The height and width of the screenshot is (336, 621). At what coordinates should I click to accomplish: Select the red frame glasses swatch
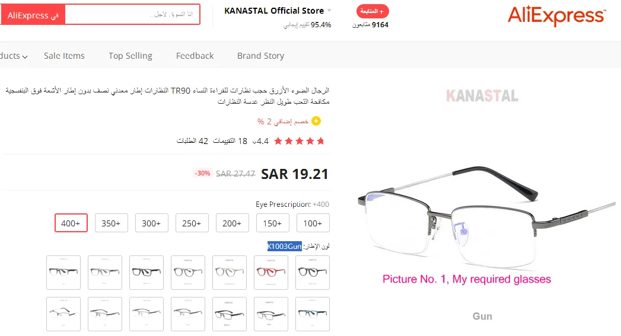click(x=271, y=272)
